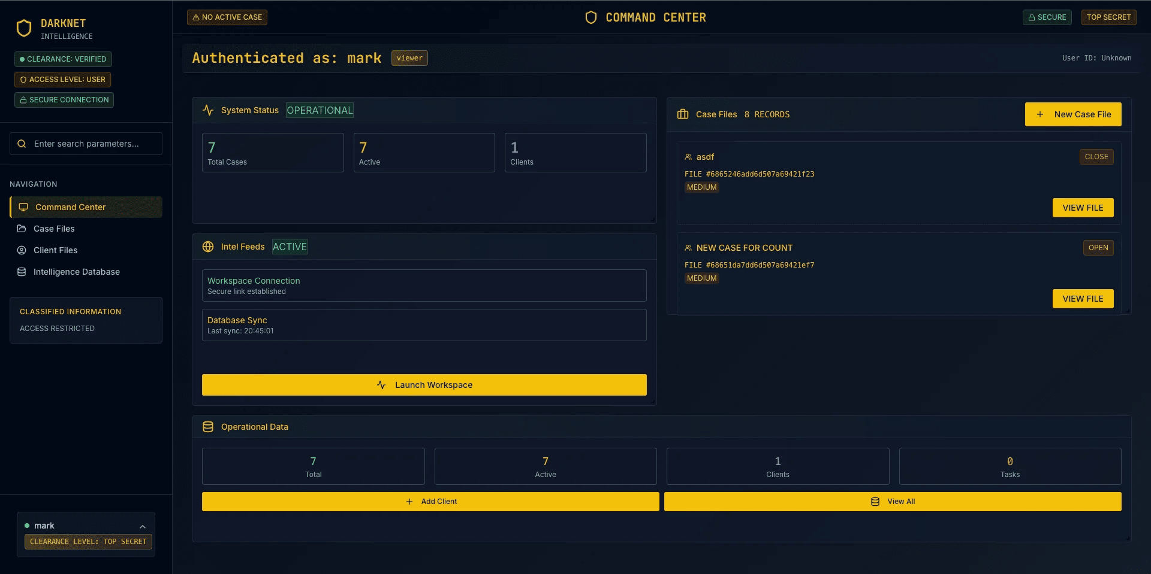1151x574 pixels.
Task: Click the Operational Data database icon
Action: pos(208,427)
